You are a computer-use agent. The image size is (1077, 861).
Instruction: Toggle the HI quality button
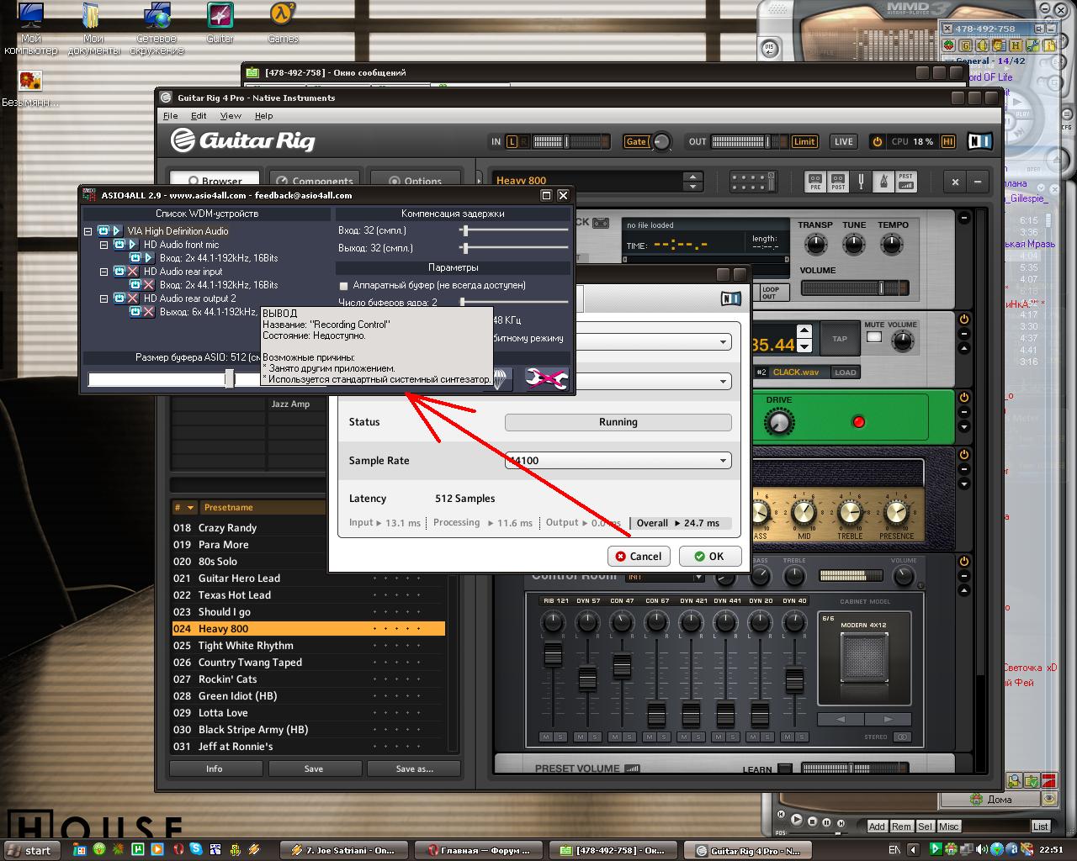947,141
